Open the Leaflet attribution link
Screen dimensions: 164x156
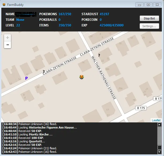156,120
